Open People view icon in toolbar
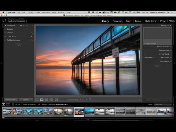This screenshot has height=132, width=176. click(x=56, y=100)
